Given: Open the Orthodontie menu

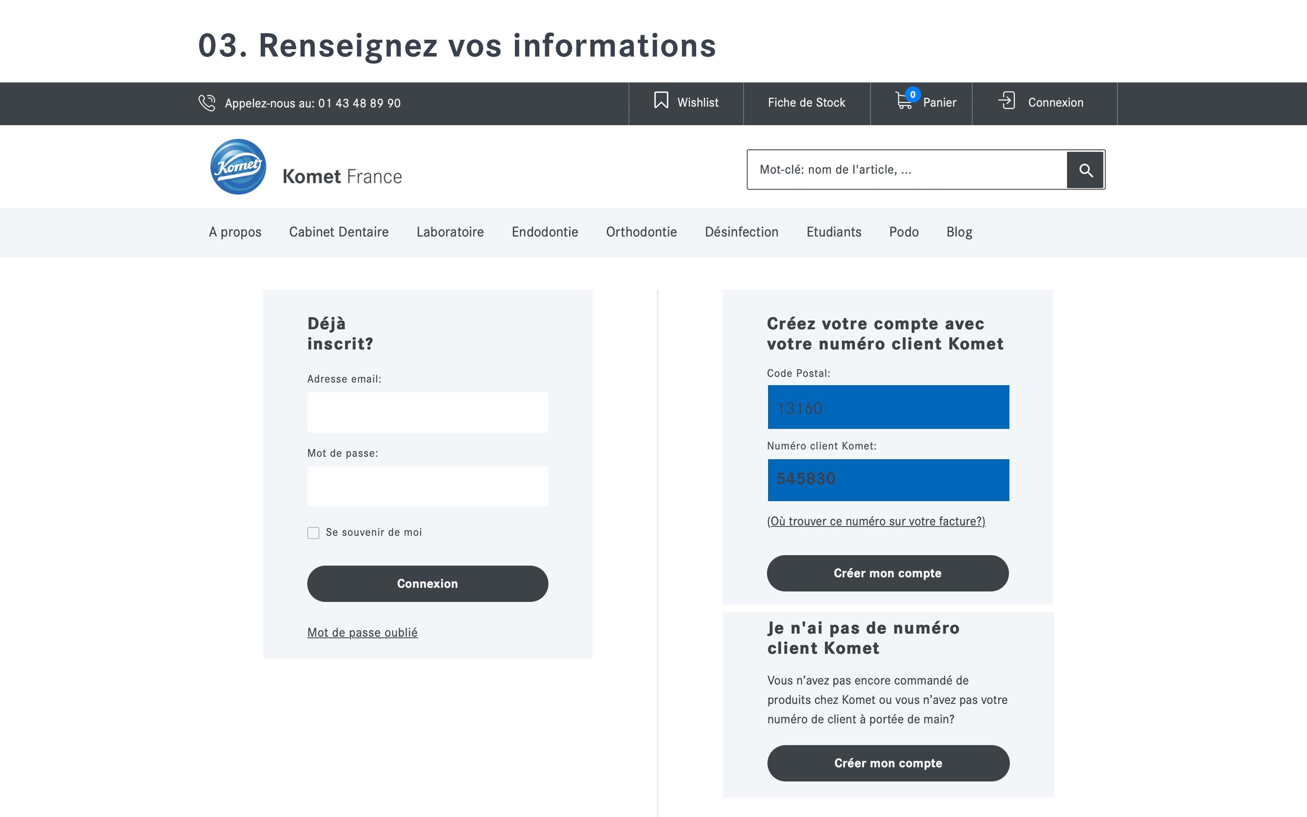Looking at the screenshot, I should [x=641, y=232].
